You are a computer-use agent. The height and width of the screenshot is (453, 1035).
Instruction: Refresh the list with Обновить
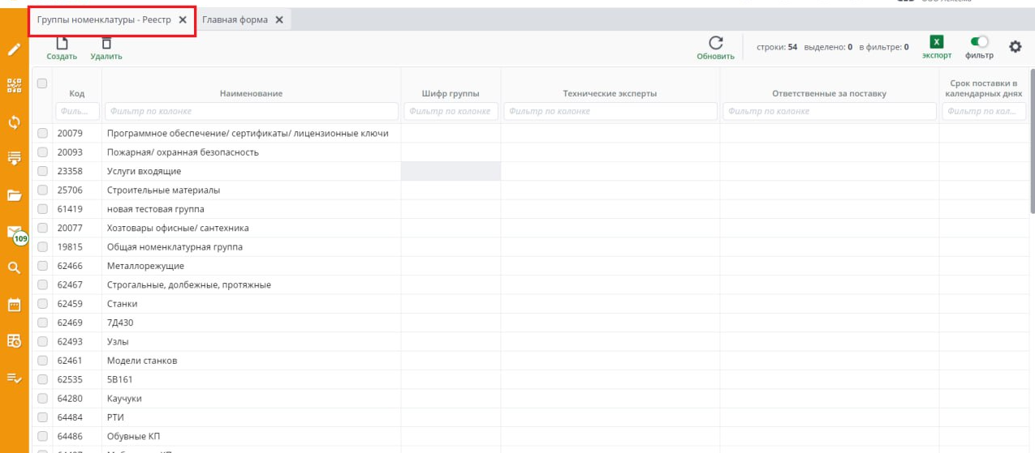point(715,48)
